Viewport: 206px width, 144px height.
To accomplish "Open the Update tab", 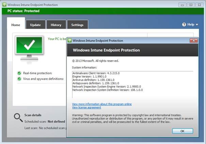I will coord(35,25).
